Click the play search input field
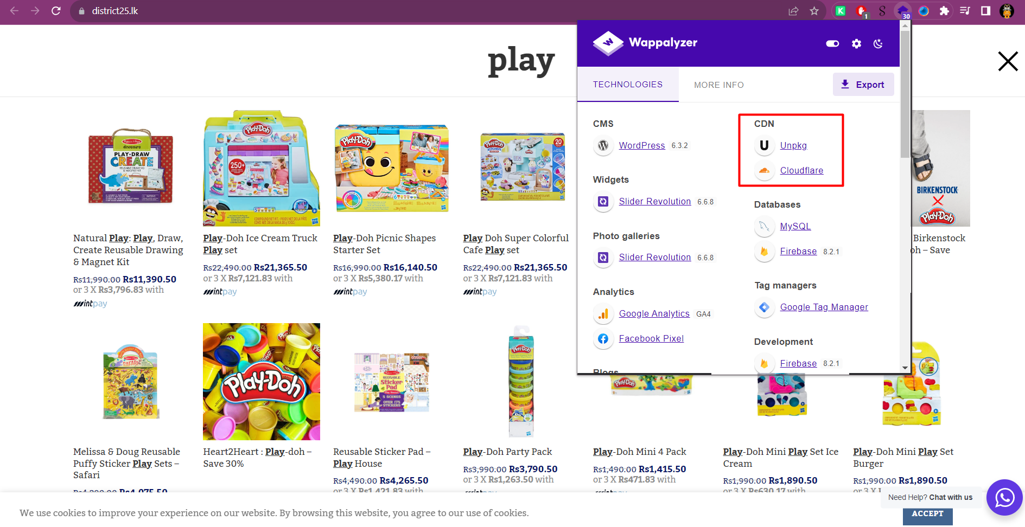This screenshot has width=1025, height=527. click(x=521, y=60)
